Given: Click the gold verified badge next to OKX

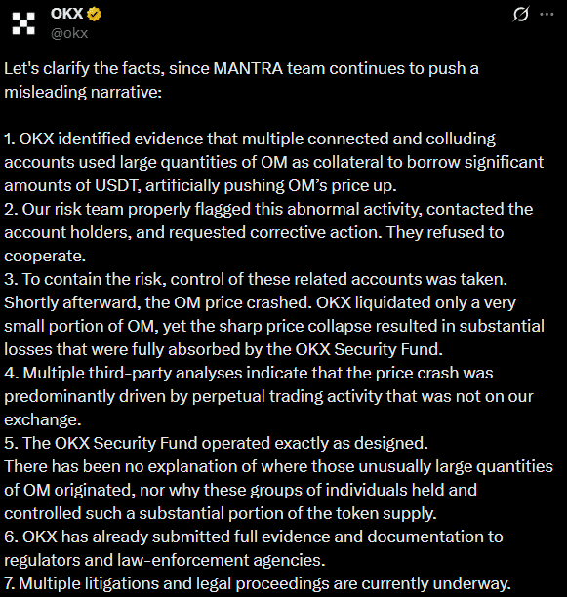Looking at the screenshot, I should (94, 14).
